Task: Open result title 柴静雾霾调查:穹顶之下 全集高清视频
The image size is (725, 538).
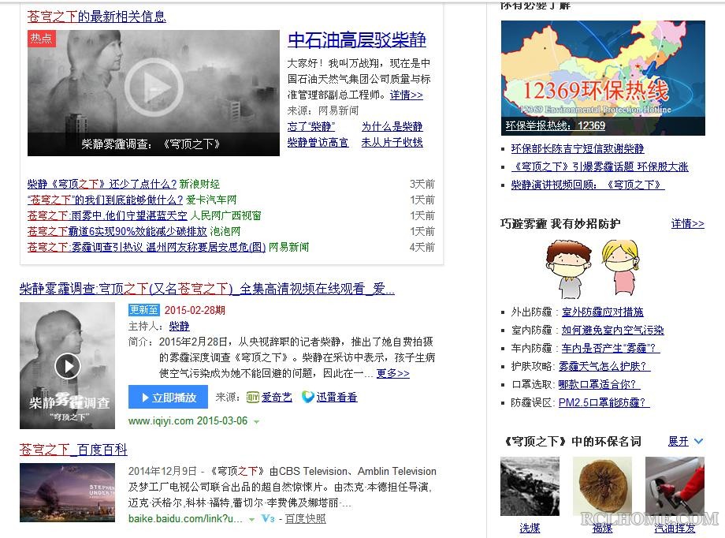Action: pyautogui.click(x=207, y=289)
